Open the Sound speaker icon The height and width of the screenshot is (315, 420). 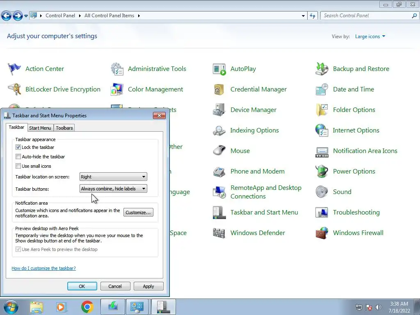click(x=322, y=192)
